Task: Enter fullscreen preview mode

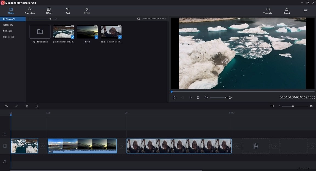Action: click(x=313, y=97)
